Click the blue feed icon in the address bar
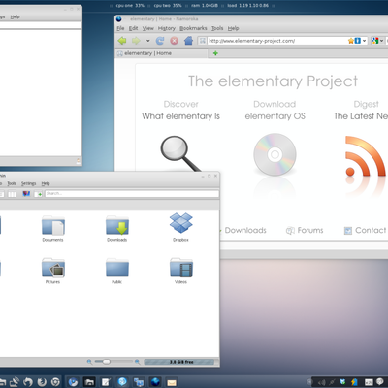 pyautogui.click(x=358, y=41)
